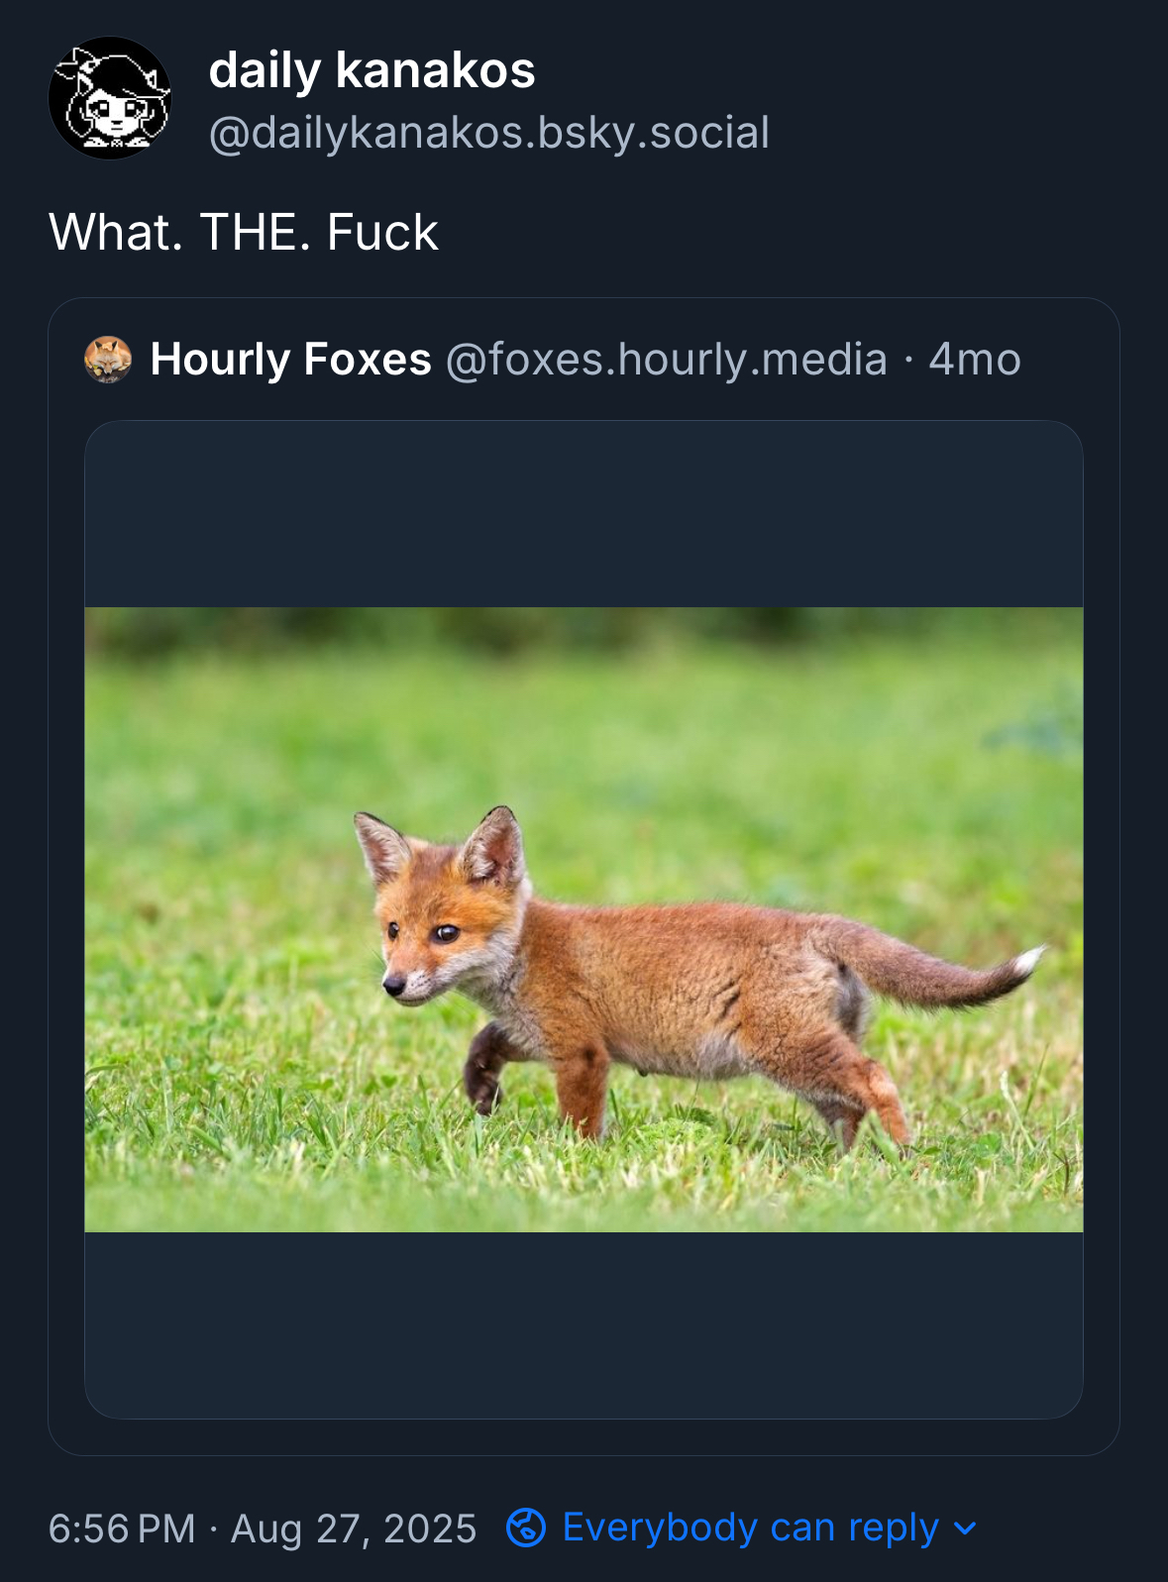Click the dark band above the fox photo

(x=584, y=515)
